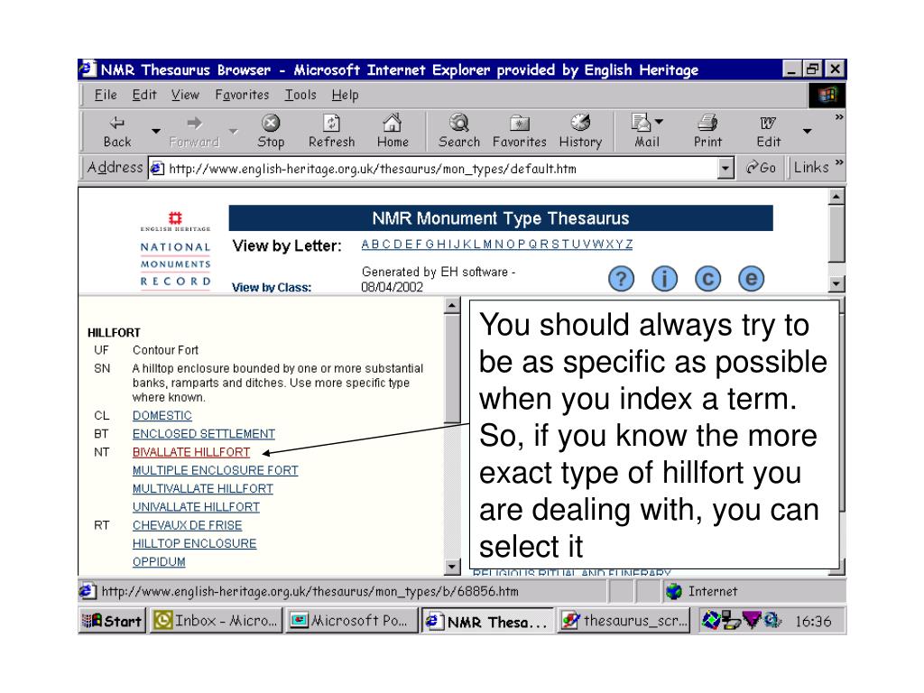
Task: Click the blue 'c' circle icon
Action: point(707,279)
